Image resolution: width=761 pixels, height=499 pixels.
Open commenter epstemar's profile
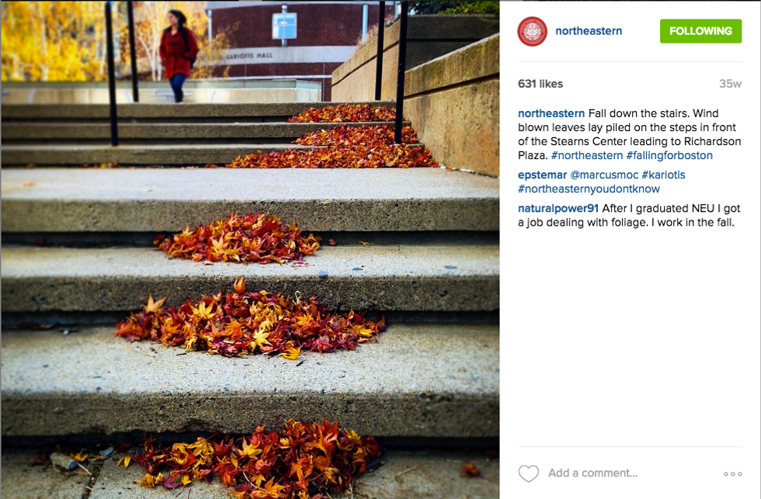pos(544,175)
